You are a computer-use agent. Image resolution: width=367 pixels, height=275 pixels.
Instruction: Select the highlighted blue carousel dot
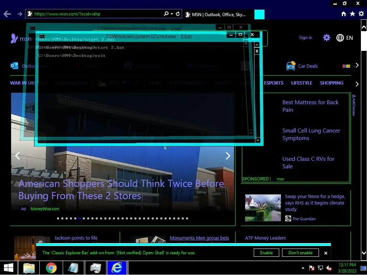[x=80, y=218]
